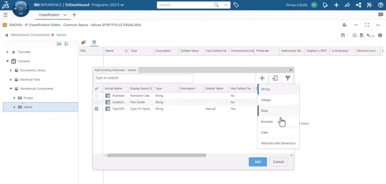Click the share arrow icon in header
The image size is (386, 184).
click(x=347, y=5)
